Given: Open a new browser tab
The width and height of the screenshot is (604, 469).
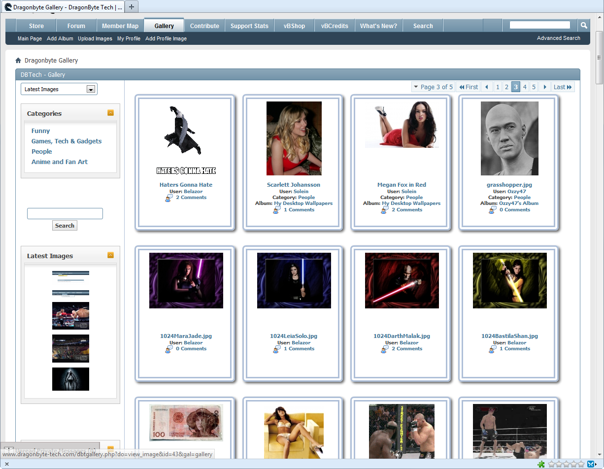Looking at the screenshot, I should point(132,7).
